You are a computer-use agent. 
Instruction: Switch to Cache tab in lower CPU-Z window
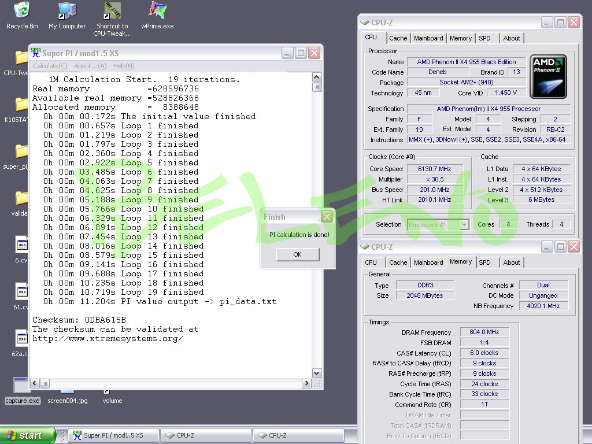coord(398,262)
